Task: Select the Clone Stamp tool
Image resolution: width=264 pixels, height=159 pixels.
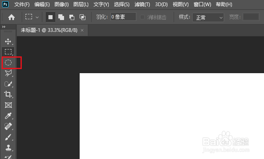Action: coord(8,148)
